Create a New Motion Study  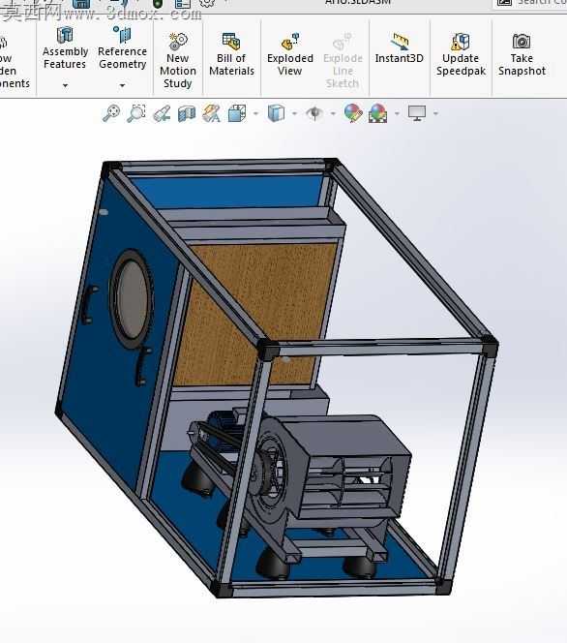[x=178, y=60]
